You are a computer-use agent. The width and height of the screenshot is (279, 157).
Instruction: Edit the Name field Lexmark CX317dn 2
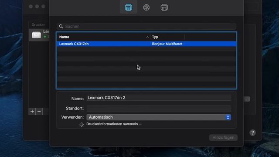(159, 98)
